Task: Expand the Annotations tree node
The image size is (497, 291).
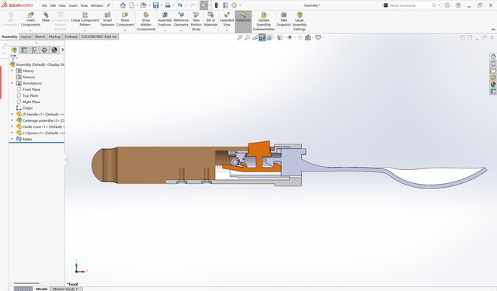Action: point(12,83)
